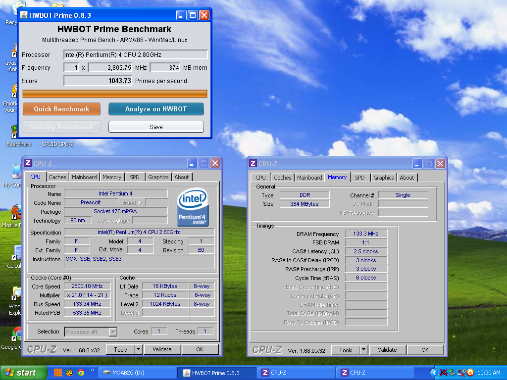Open SPD tab in right CPU-Z window

point(360,178)
